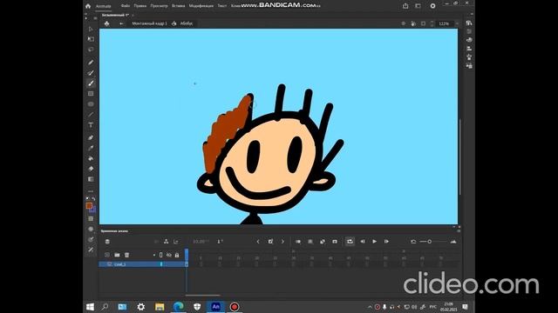Open Microsoft Edge from taskbar

[178, 307]
